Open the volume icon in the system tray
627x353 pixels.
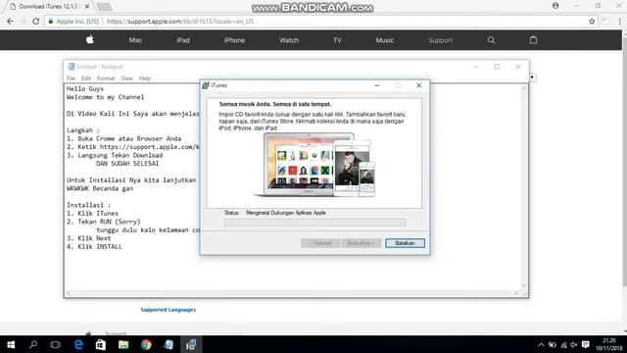point(574,344)
